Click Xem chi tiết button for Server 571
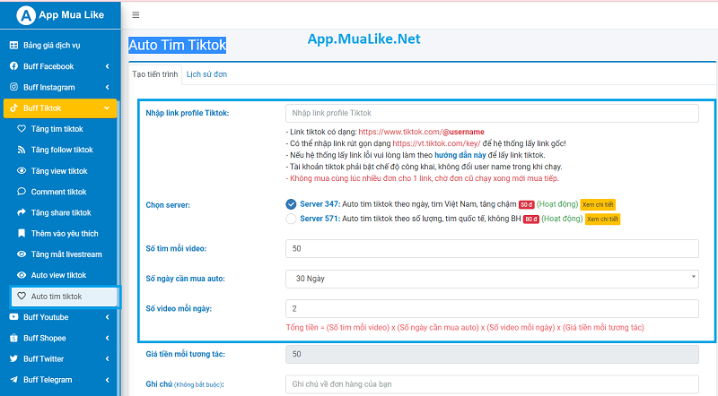718x396 pixels. tap(602, 219)
